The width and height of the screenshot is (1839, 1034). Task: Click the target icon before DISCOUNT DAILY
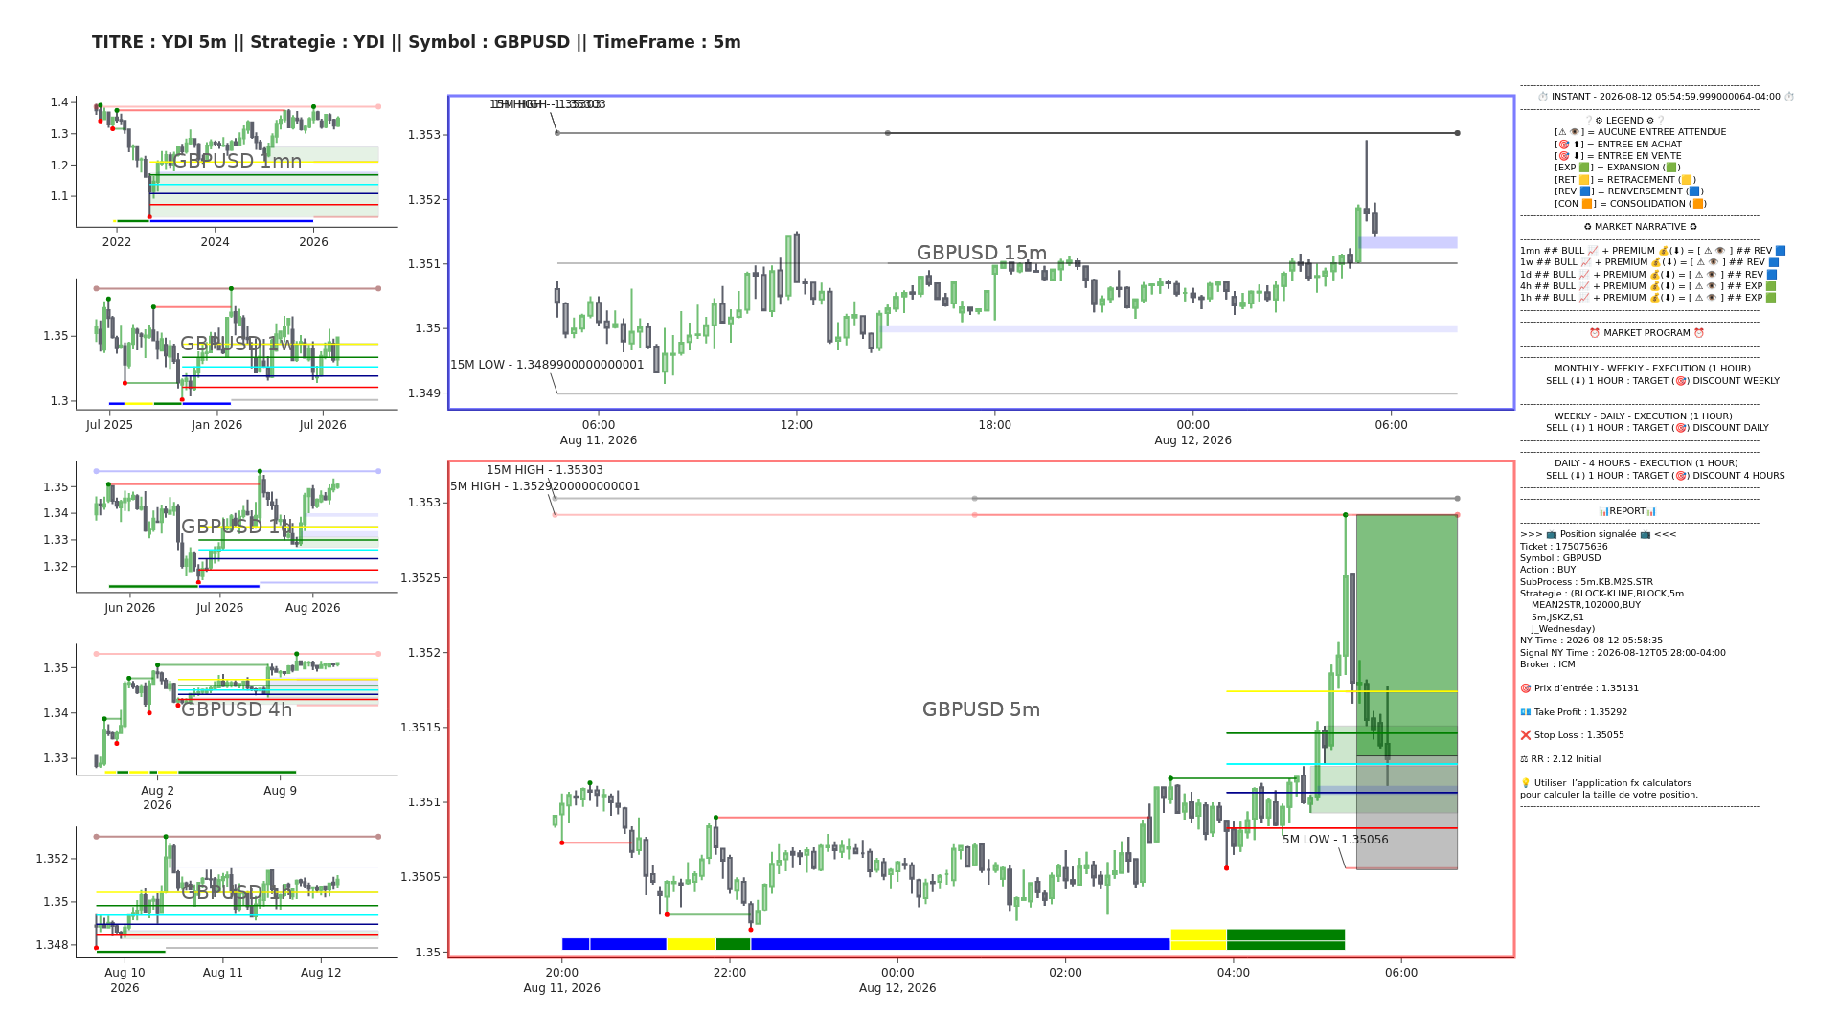[x=1679, y=428]
